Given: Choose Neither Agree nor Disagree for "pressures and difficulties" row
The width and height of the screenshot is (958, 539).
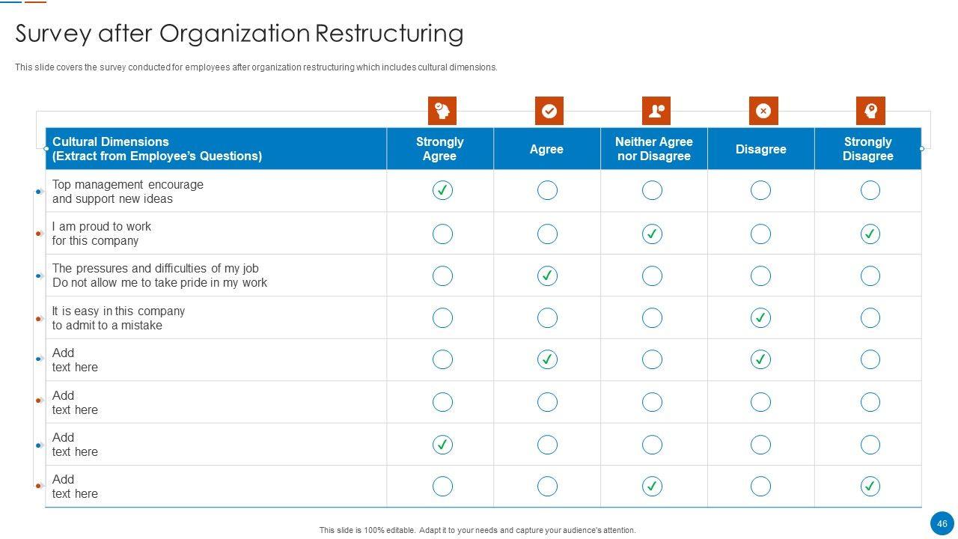Looking at the screenshot, I should click(x=652, y=275).
